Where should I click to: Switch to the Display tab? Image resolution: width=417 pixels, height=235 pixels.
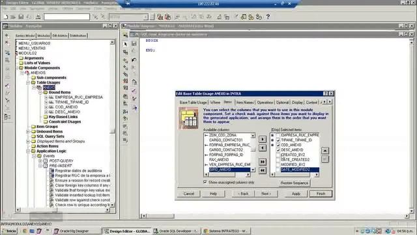(x=297, y=102)
